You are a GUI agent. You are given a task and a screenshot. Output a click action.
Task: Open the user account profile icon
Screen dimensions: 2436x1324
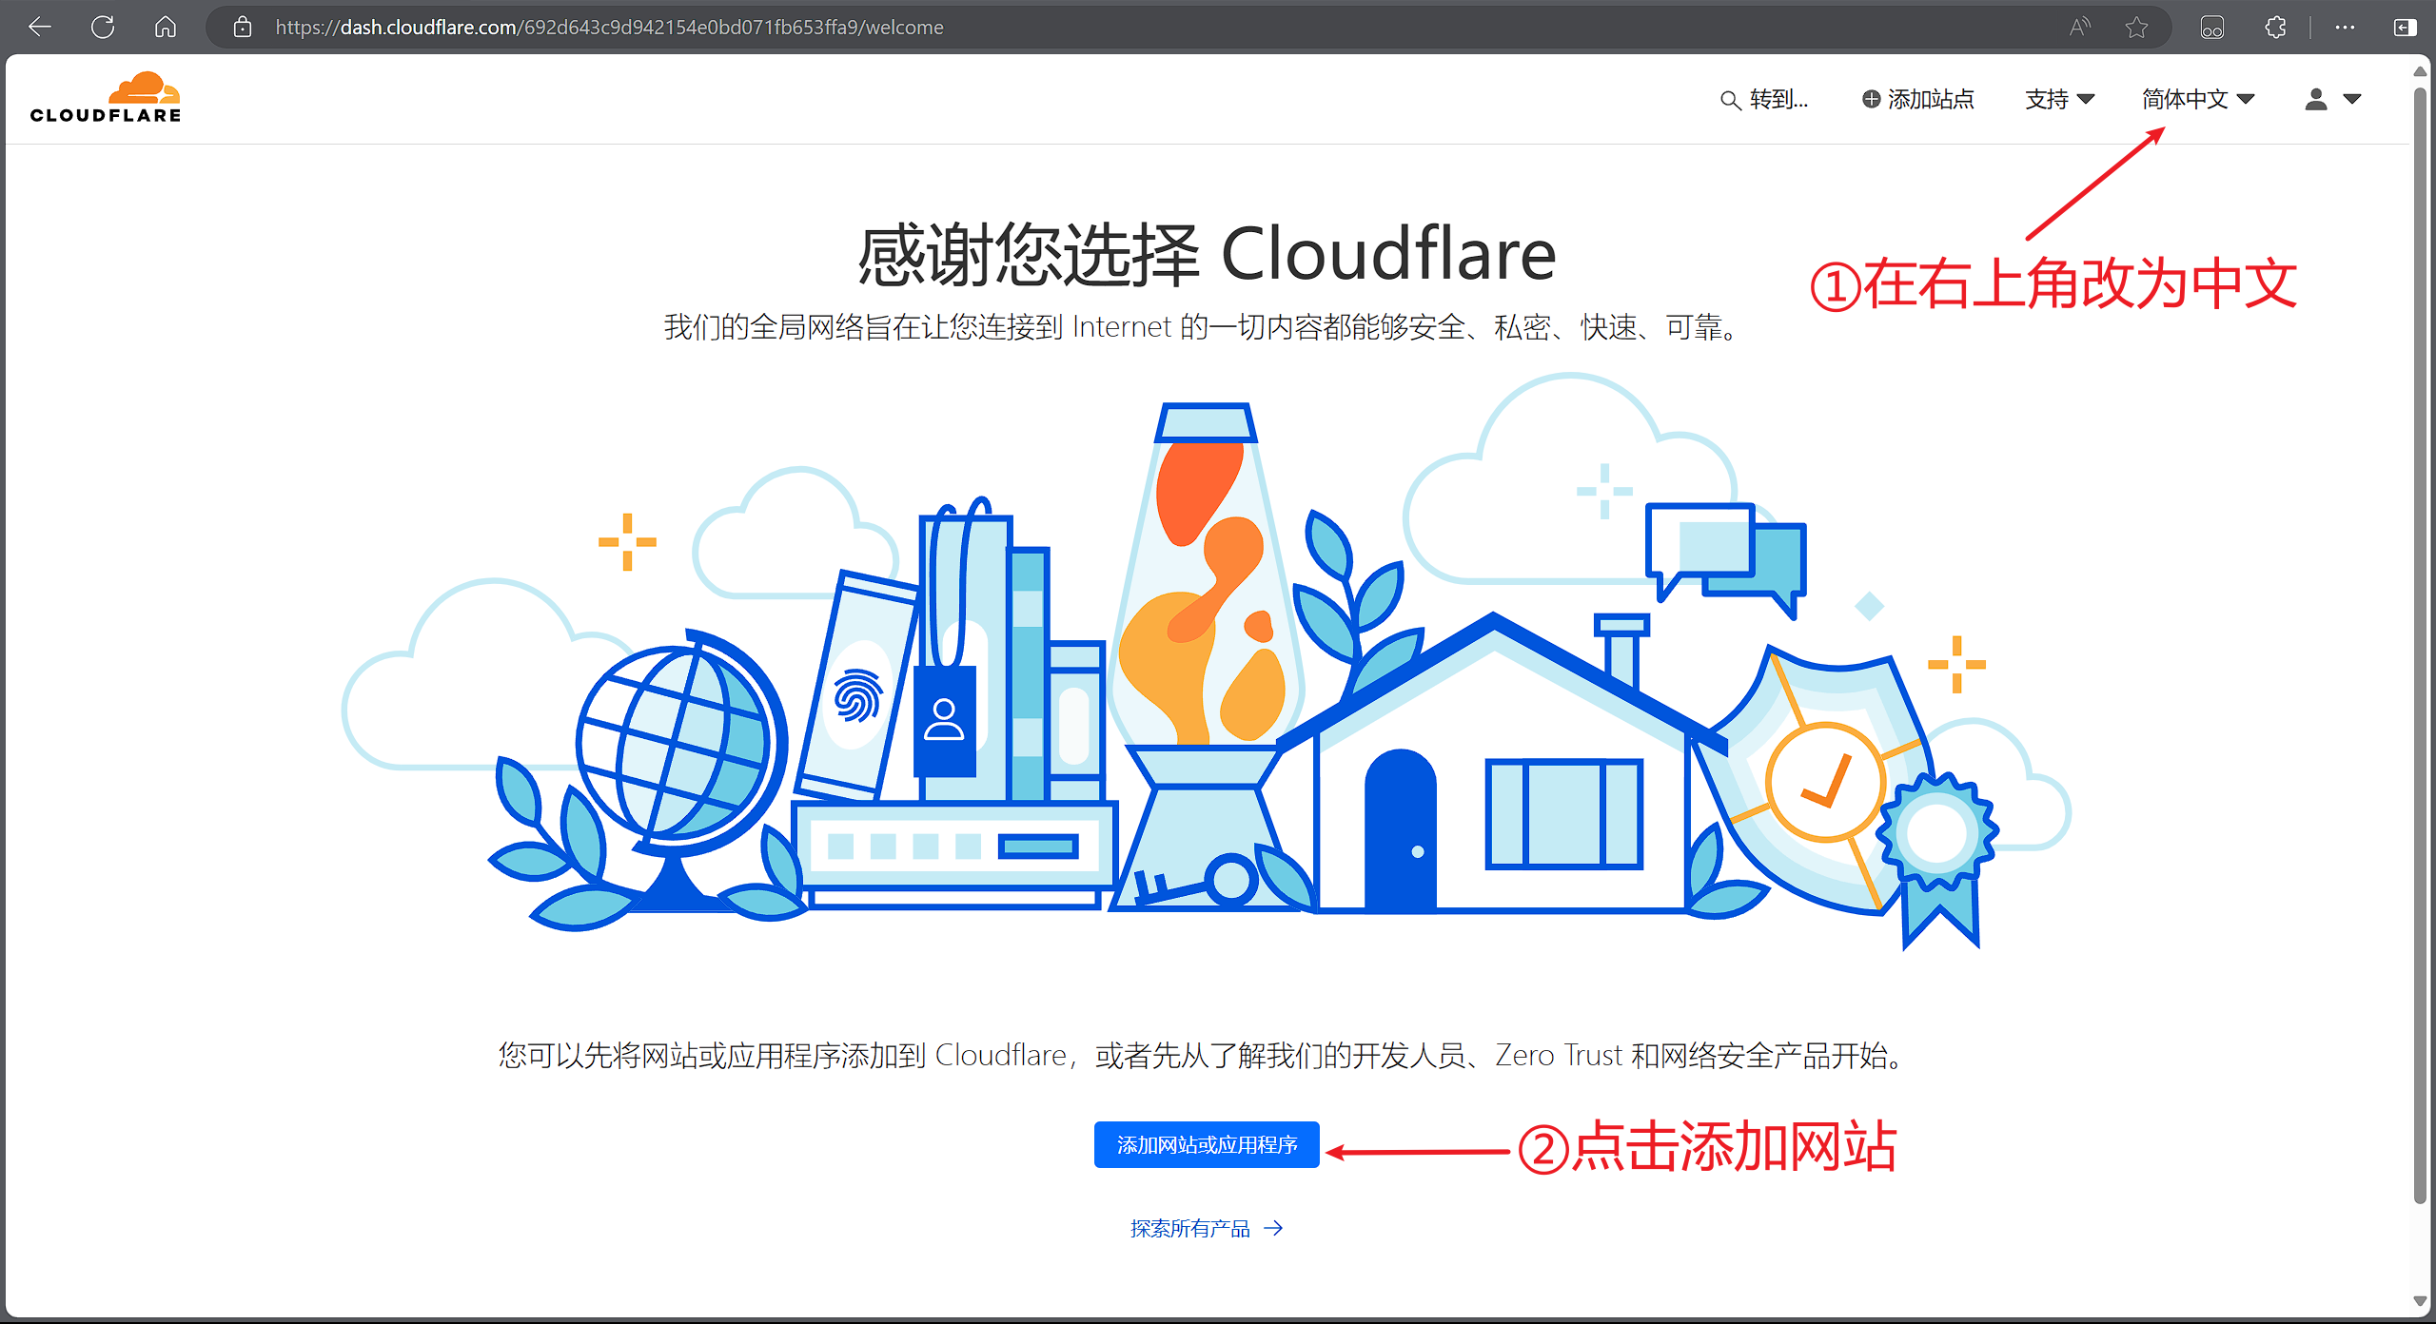tap(2316, 99)
